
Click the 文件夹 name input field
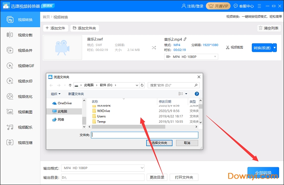pos(145,135)
